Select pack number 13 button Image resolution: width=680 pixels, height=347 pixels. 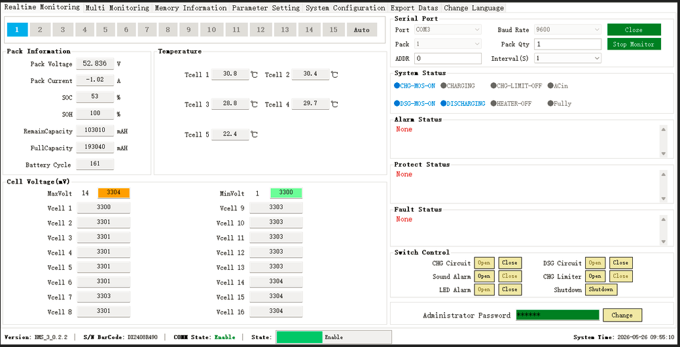285,29
